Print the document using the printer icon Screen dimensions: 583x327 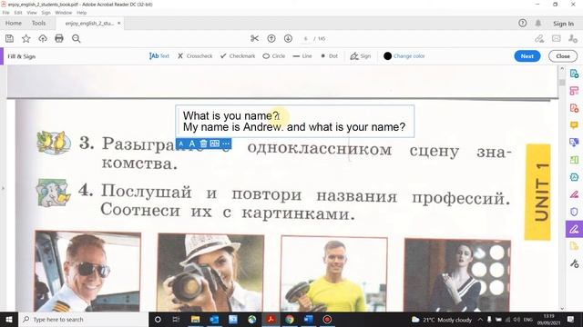tap(59, 38)
